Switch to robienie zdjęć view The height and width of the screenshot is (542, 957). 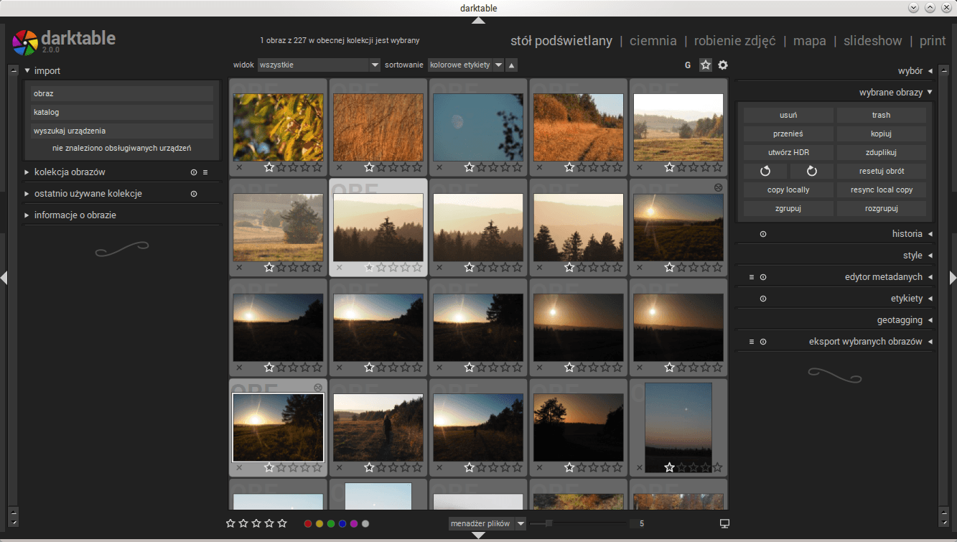734,41
